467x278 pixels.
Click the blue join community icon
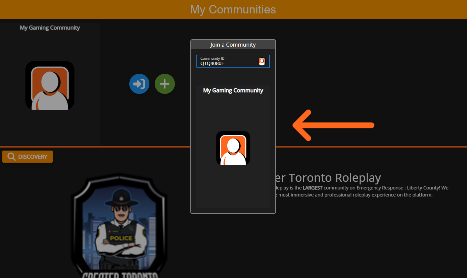pyautogui.click(x=139, y=84)
